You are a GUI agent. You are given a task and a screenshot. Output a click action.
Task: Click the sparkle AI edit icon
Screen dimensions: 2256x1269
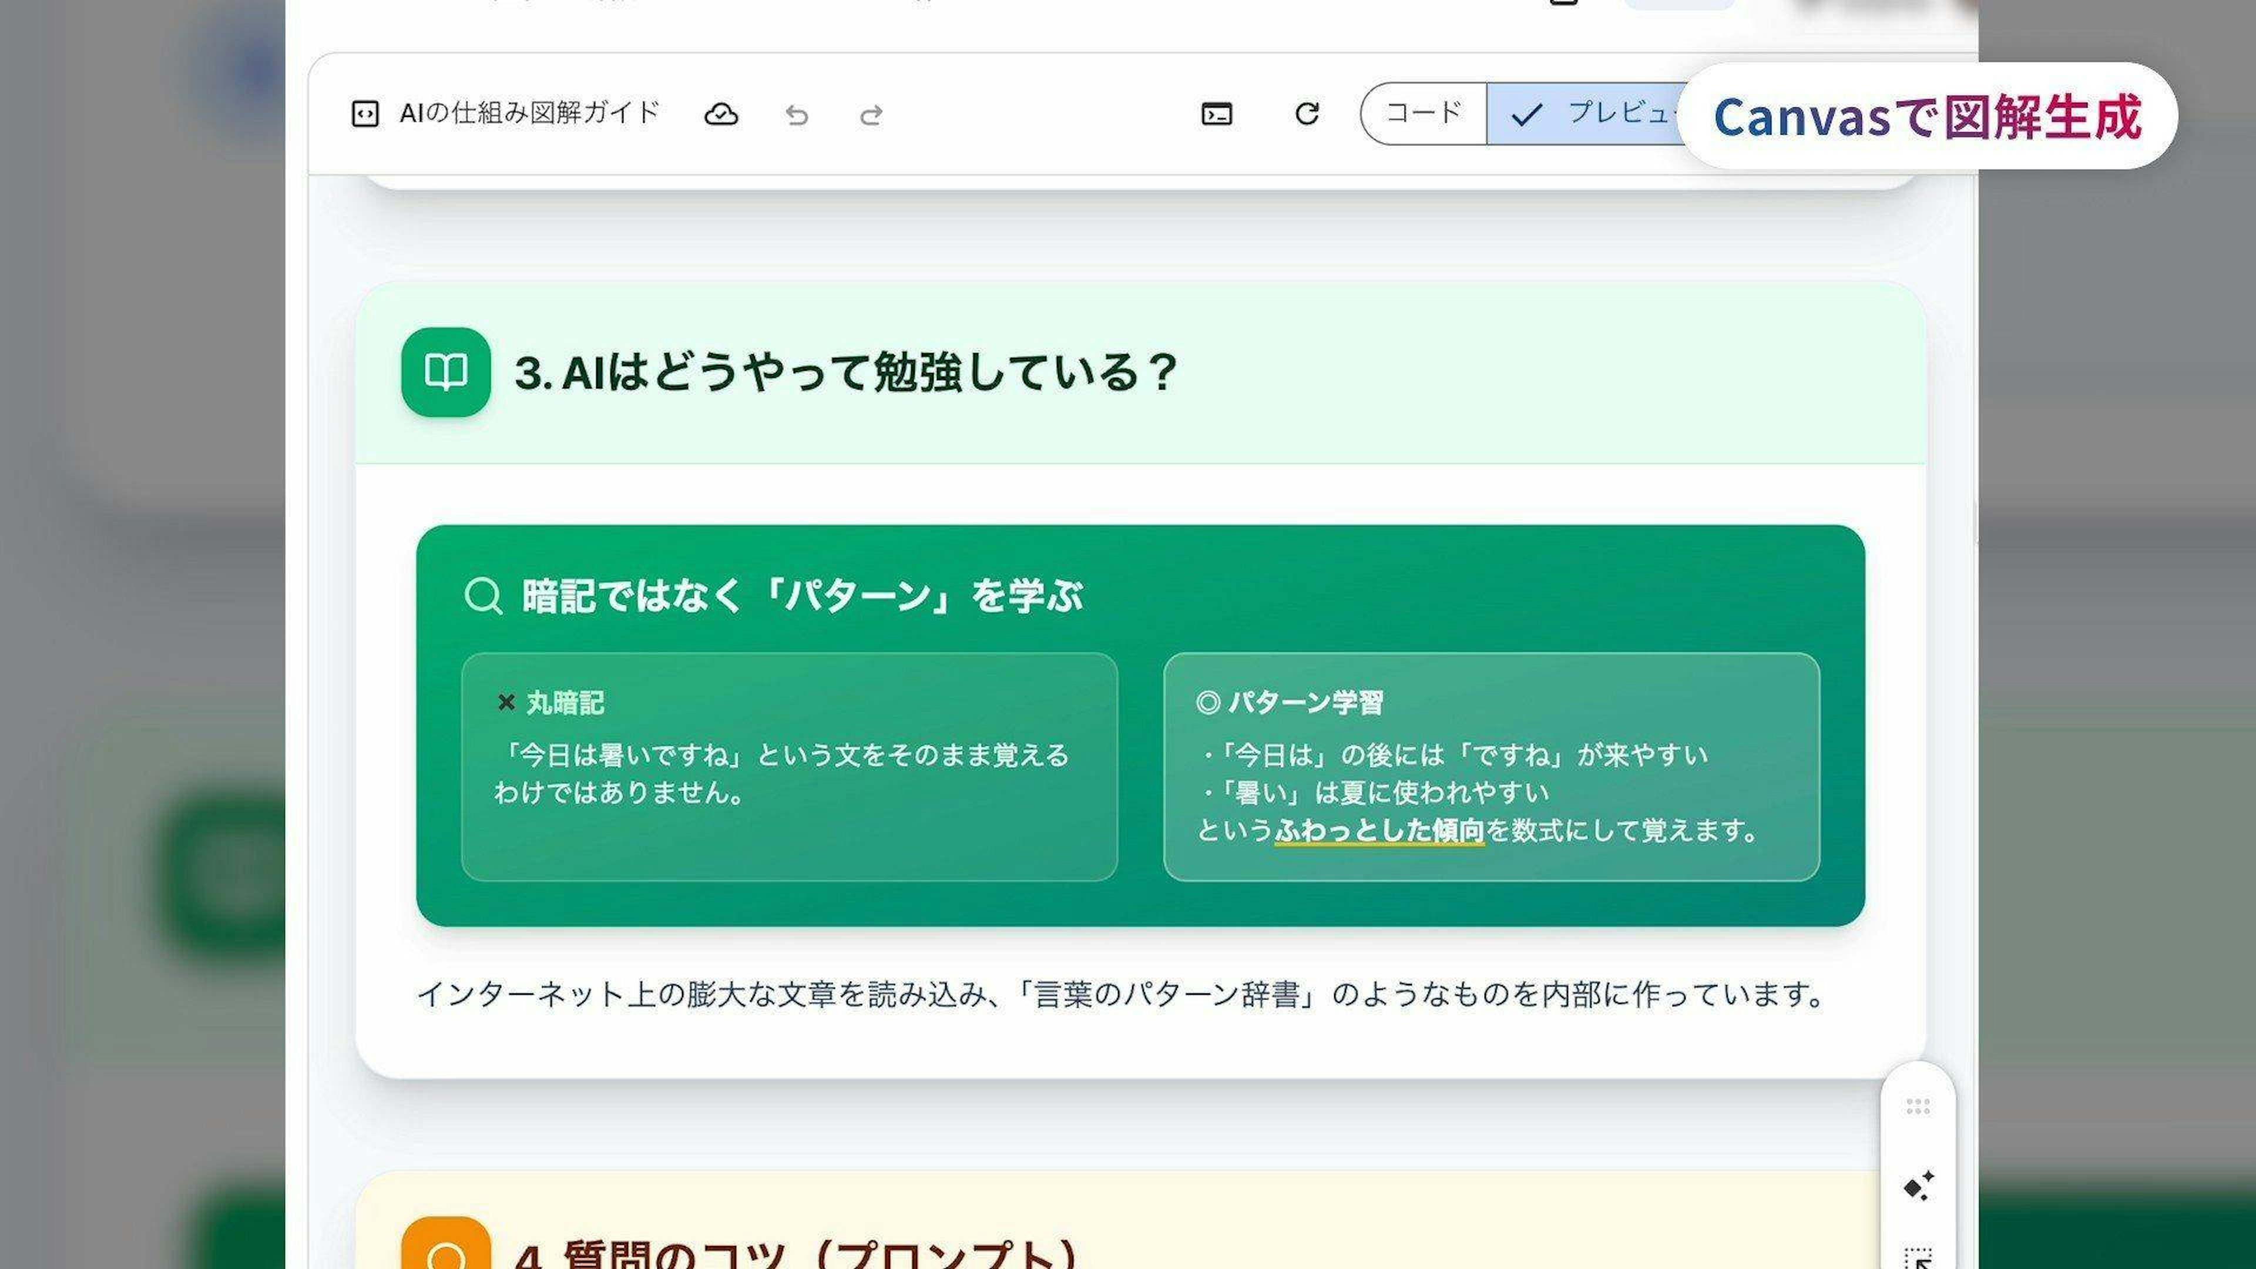(x=1918, y=1186)
